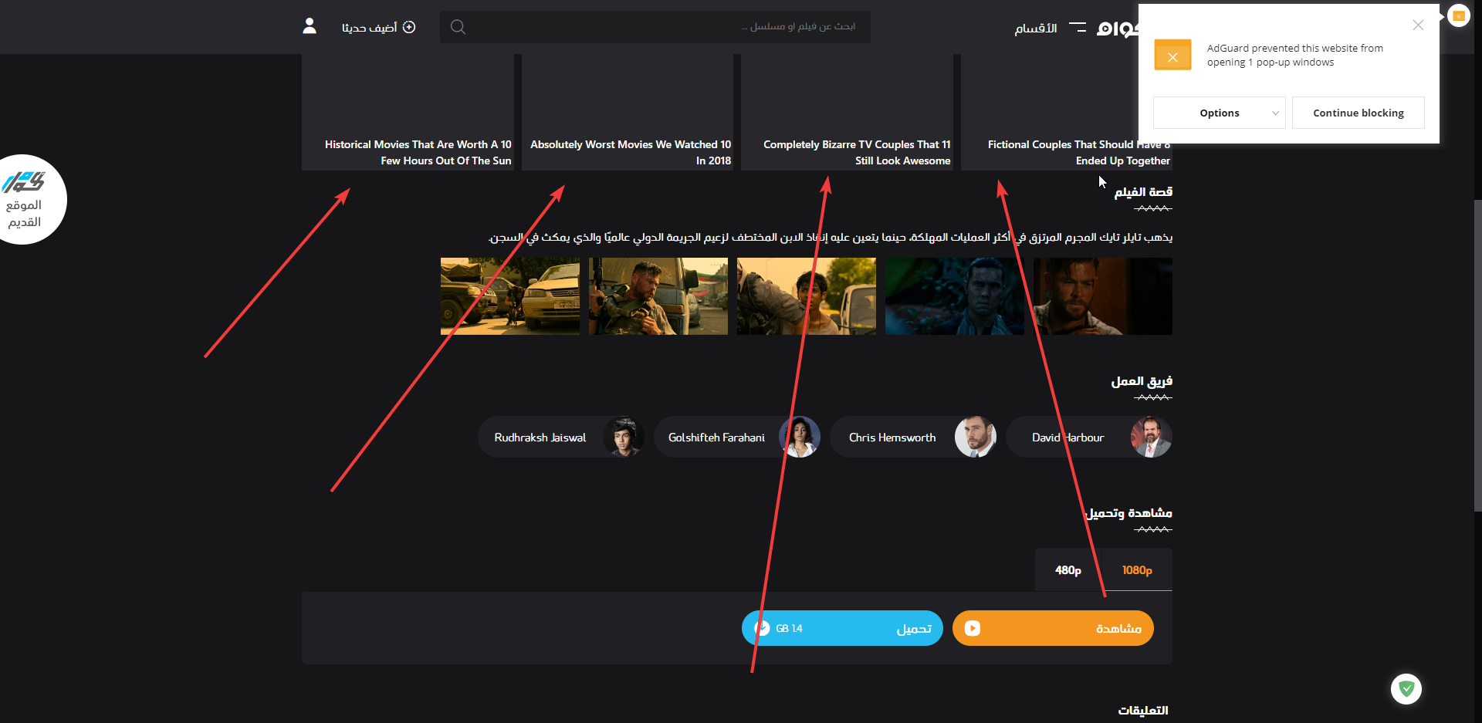Click Continue blocking button
1482x723 pixels.
click(x=1358, y=113)
